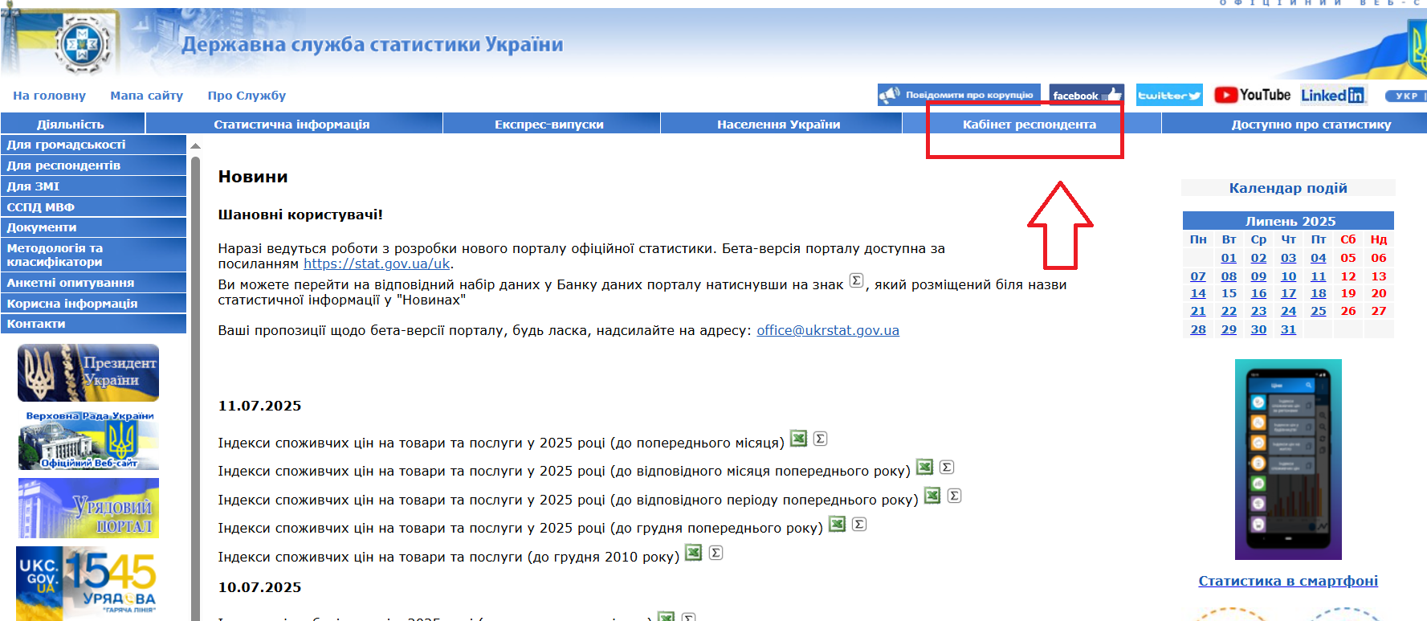
Task: Select calendar date 23
Action: tap(1258, 311)
